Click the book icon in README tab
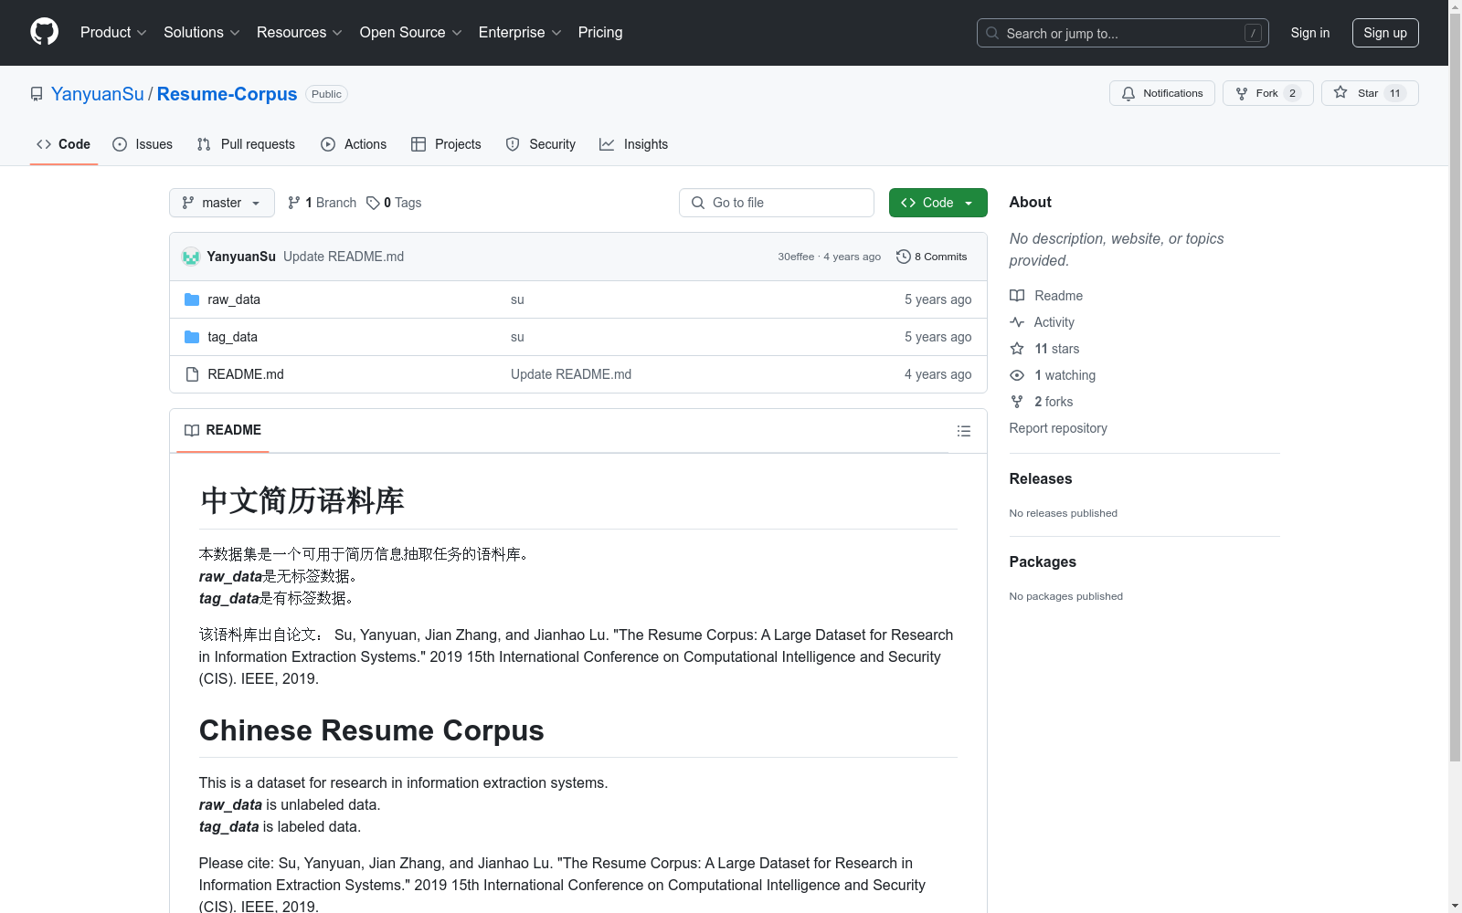Viewport: 1462px width, 913px height. [x=192, y=430]
